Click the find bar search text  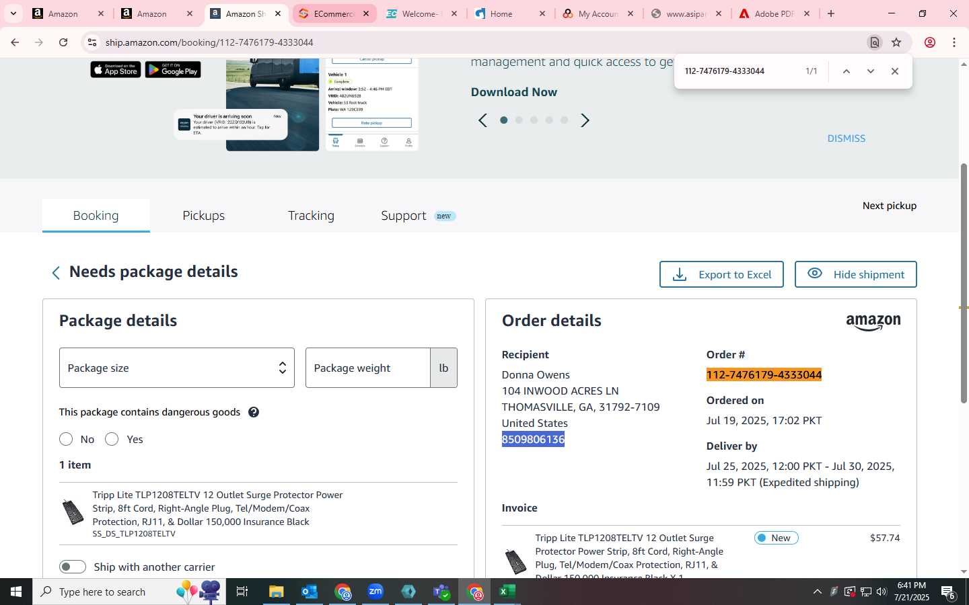[x=725, y=71]
